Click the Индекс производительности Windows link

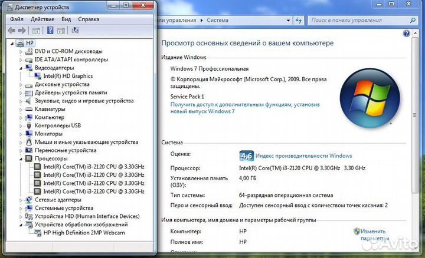coord(303,156)
